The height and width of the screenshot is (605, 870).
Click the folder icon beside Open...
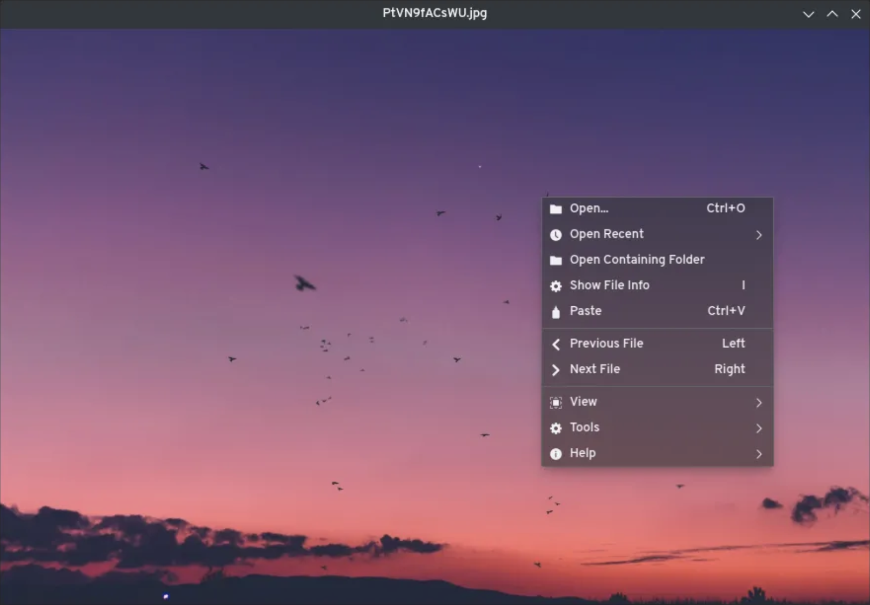pos(556,209)
